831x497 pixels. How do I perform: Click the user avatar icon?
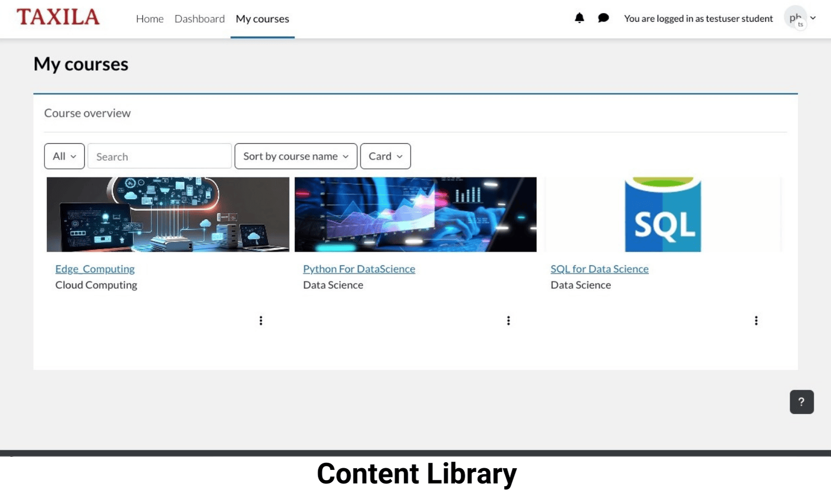click(796, 18)
